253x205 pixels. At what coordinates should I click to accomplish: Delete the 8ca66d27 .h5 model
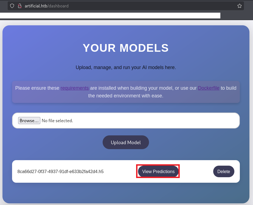(x=223, y=171)
